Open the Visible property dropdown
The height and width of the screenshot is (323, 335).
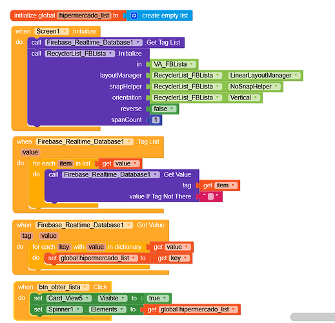[x=112, y=298]
